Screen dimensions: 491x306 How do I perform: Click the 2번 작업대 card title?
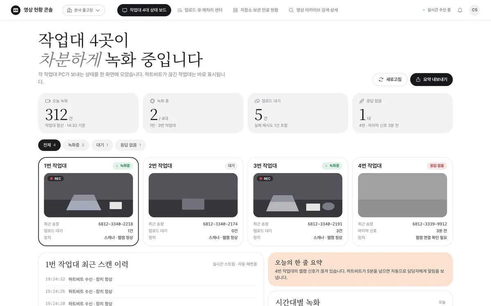tap(160, 166)
